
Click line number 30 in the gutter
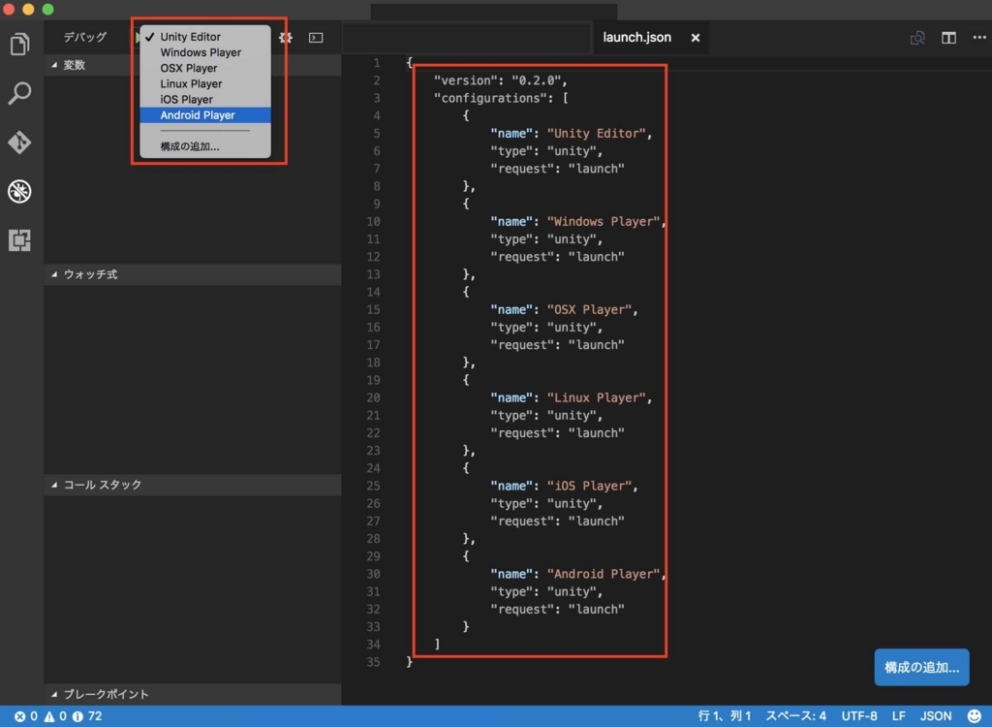pos(373,574)
